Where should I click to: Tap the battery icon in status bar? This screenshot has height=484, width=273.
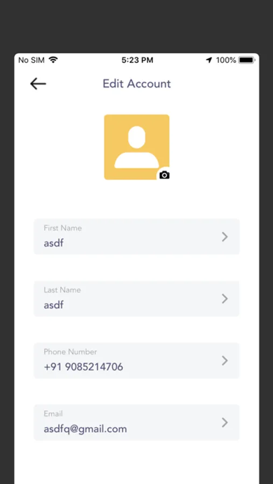pos(247,60)
